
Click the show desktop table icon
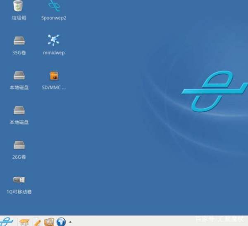[24, 222]
